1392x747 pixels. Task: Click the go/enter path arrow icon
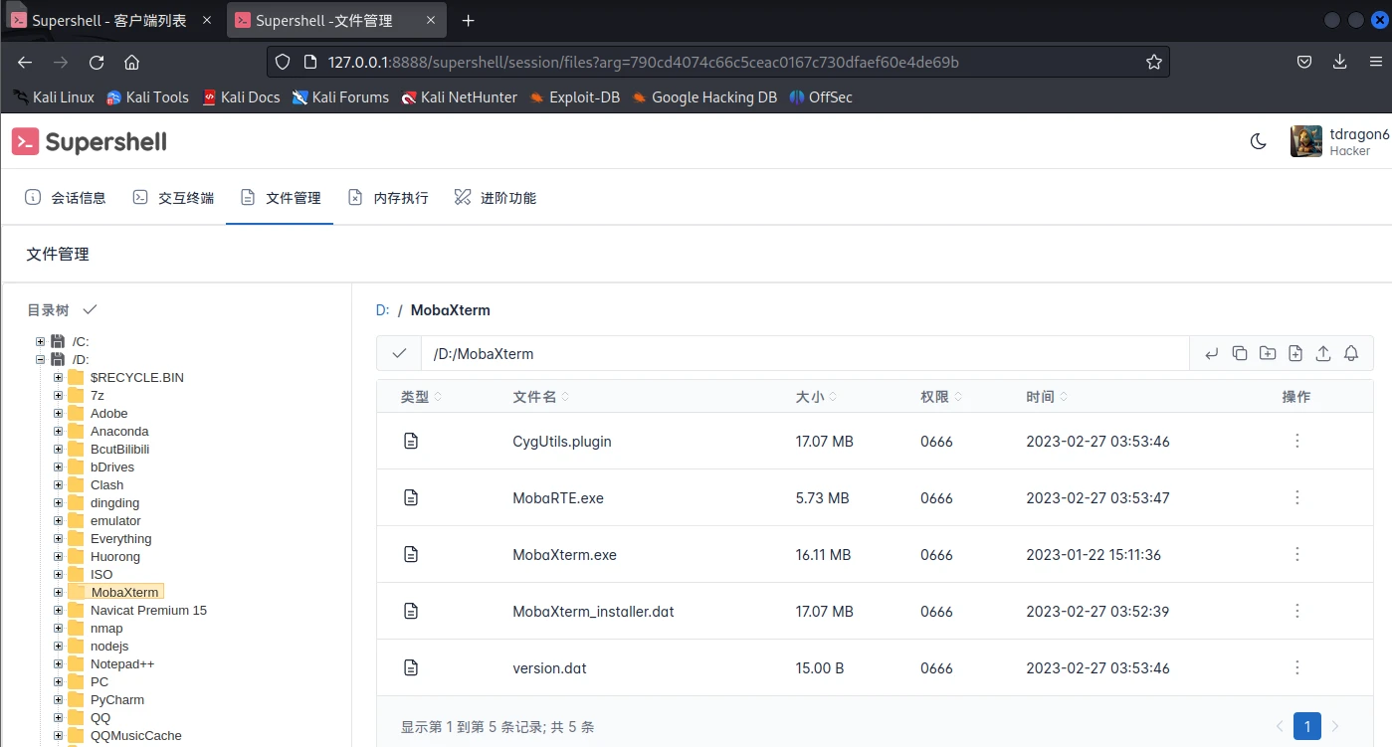1211,353
